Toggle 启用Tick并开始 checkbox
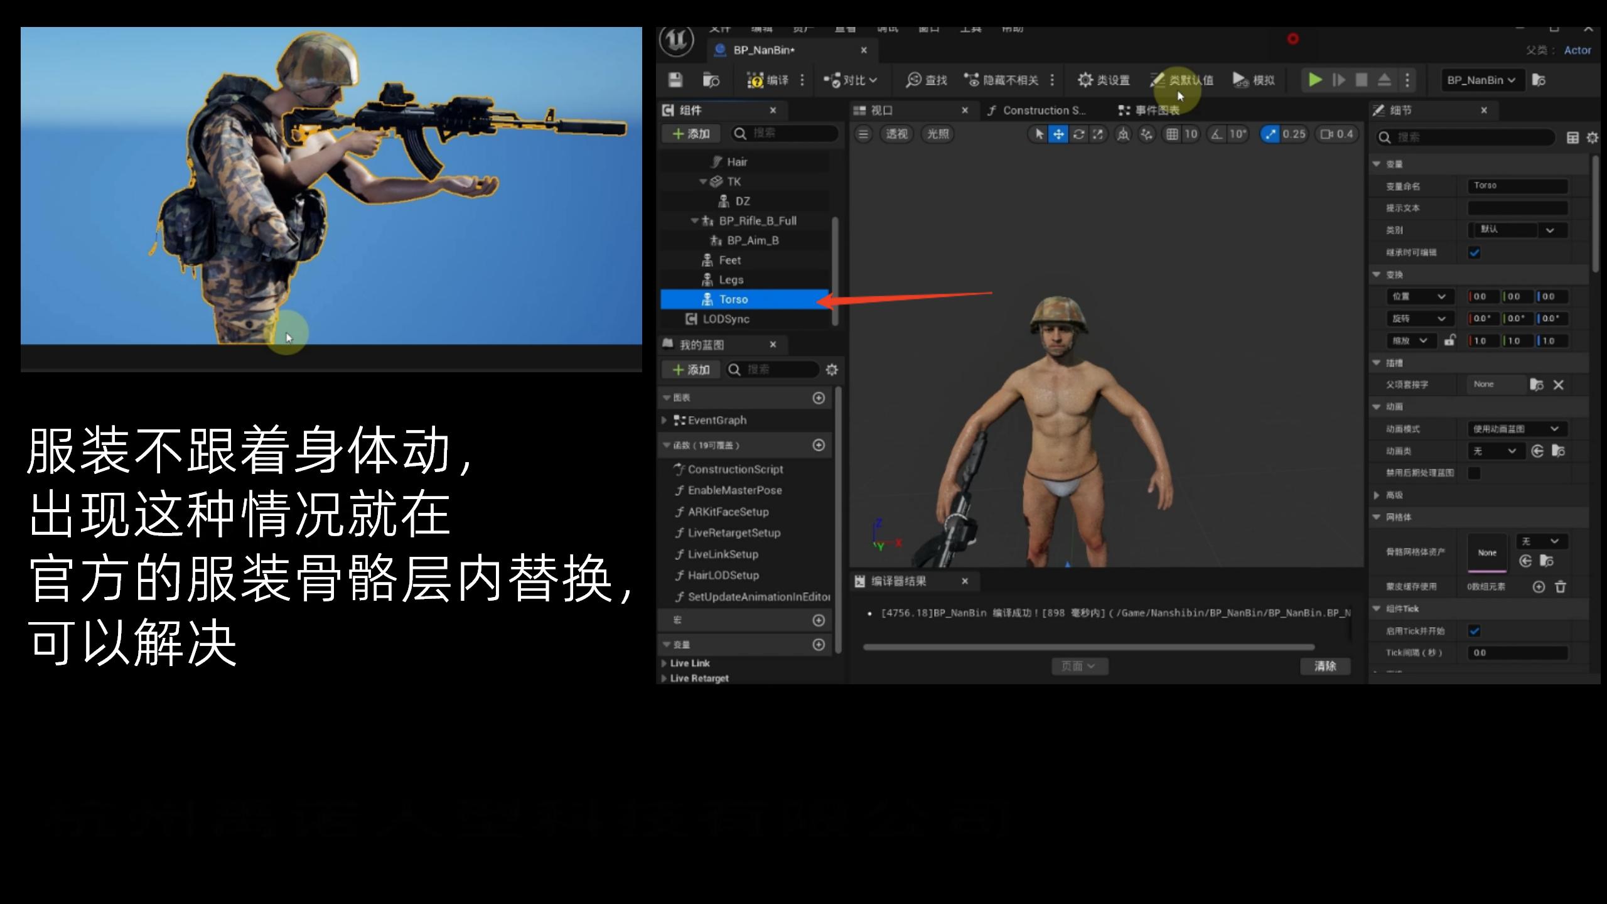1607x904 pixels. click(x=1475, y=631)
